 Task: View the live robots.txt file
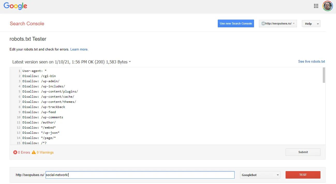pos(311,61)
